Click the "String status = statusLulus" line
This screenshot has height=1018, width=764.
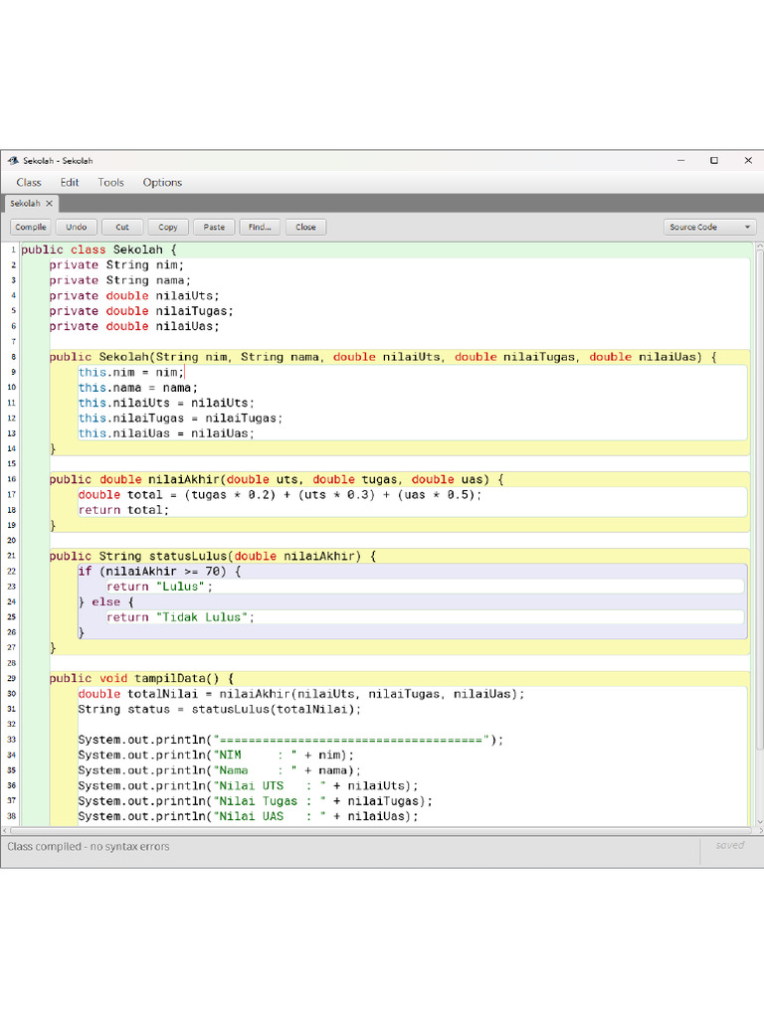pos(220,710)
